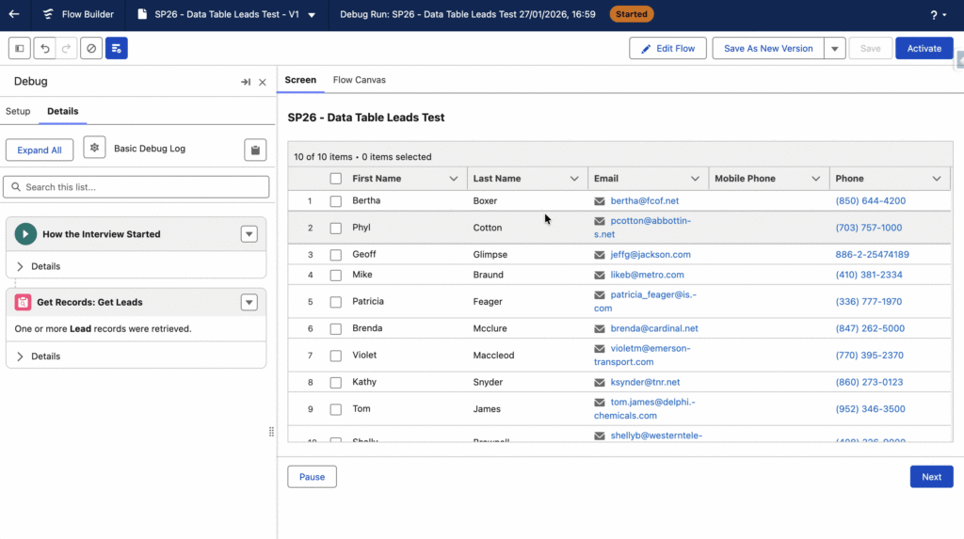Click the back arrow in the top bar
Viewport: 964px width, 539px height.
click(x=14, y=15)
